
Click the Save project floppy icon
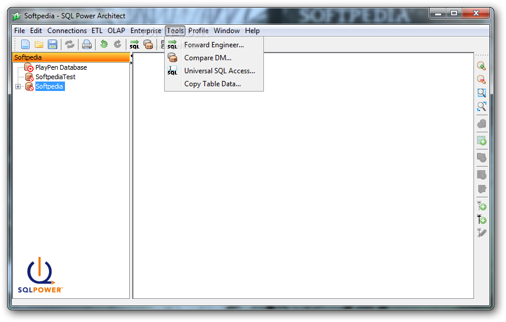point(53,44)
